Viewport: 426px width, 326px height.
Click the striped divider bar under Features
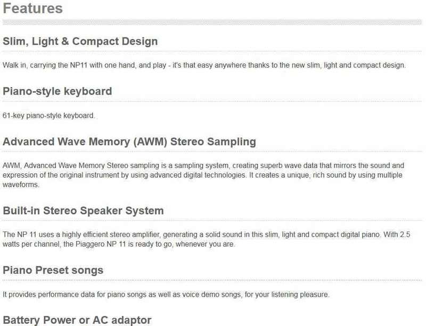click(x=212, y=22)
